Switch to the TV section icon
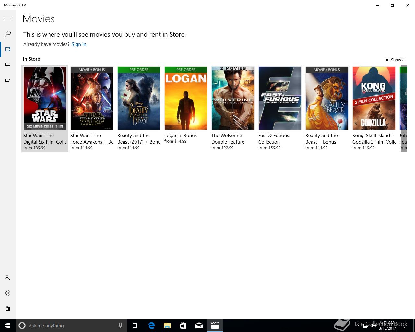 (x=8, y=65)
